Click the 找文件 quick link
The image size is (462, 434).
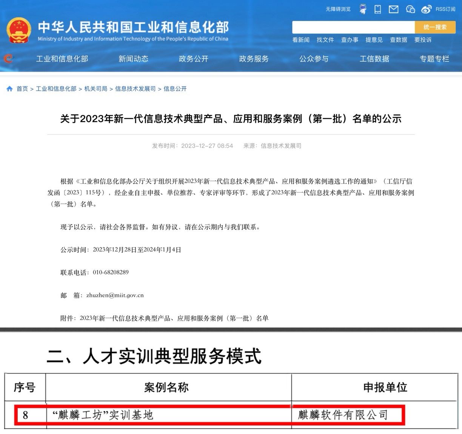325,40
